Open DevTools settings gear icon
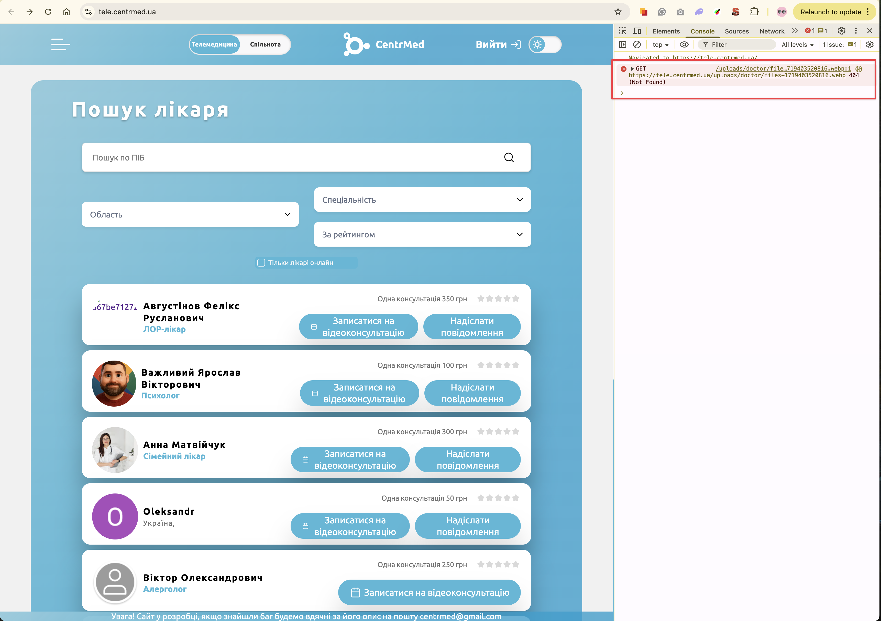Screen dimensions: 881x621 [841, 31]
